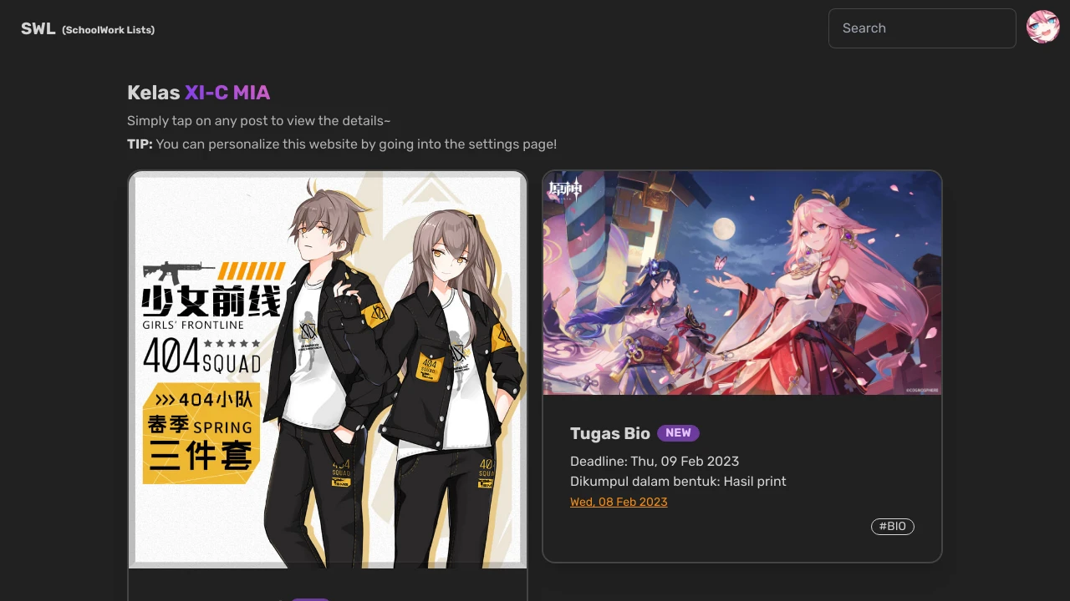Open the Girls' Frontline 404 Squad post image

pos(328,370)
